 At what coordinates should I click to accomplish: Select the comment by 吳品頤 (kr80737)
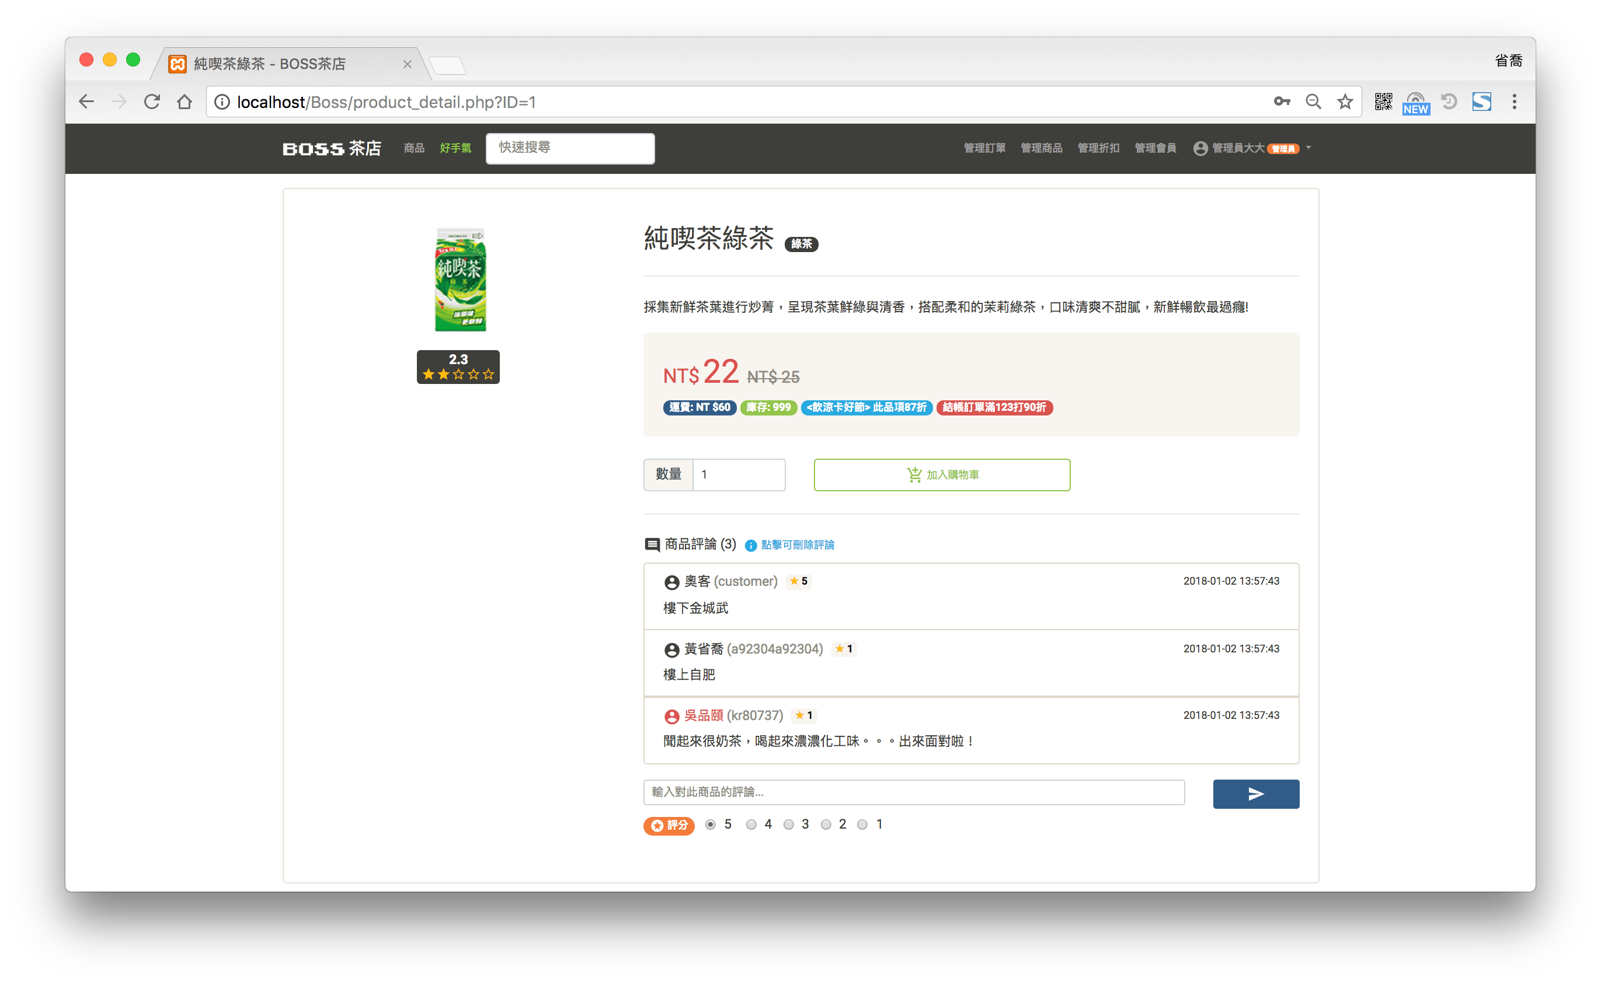(972, 729)
